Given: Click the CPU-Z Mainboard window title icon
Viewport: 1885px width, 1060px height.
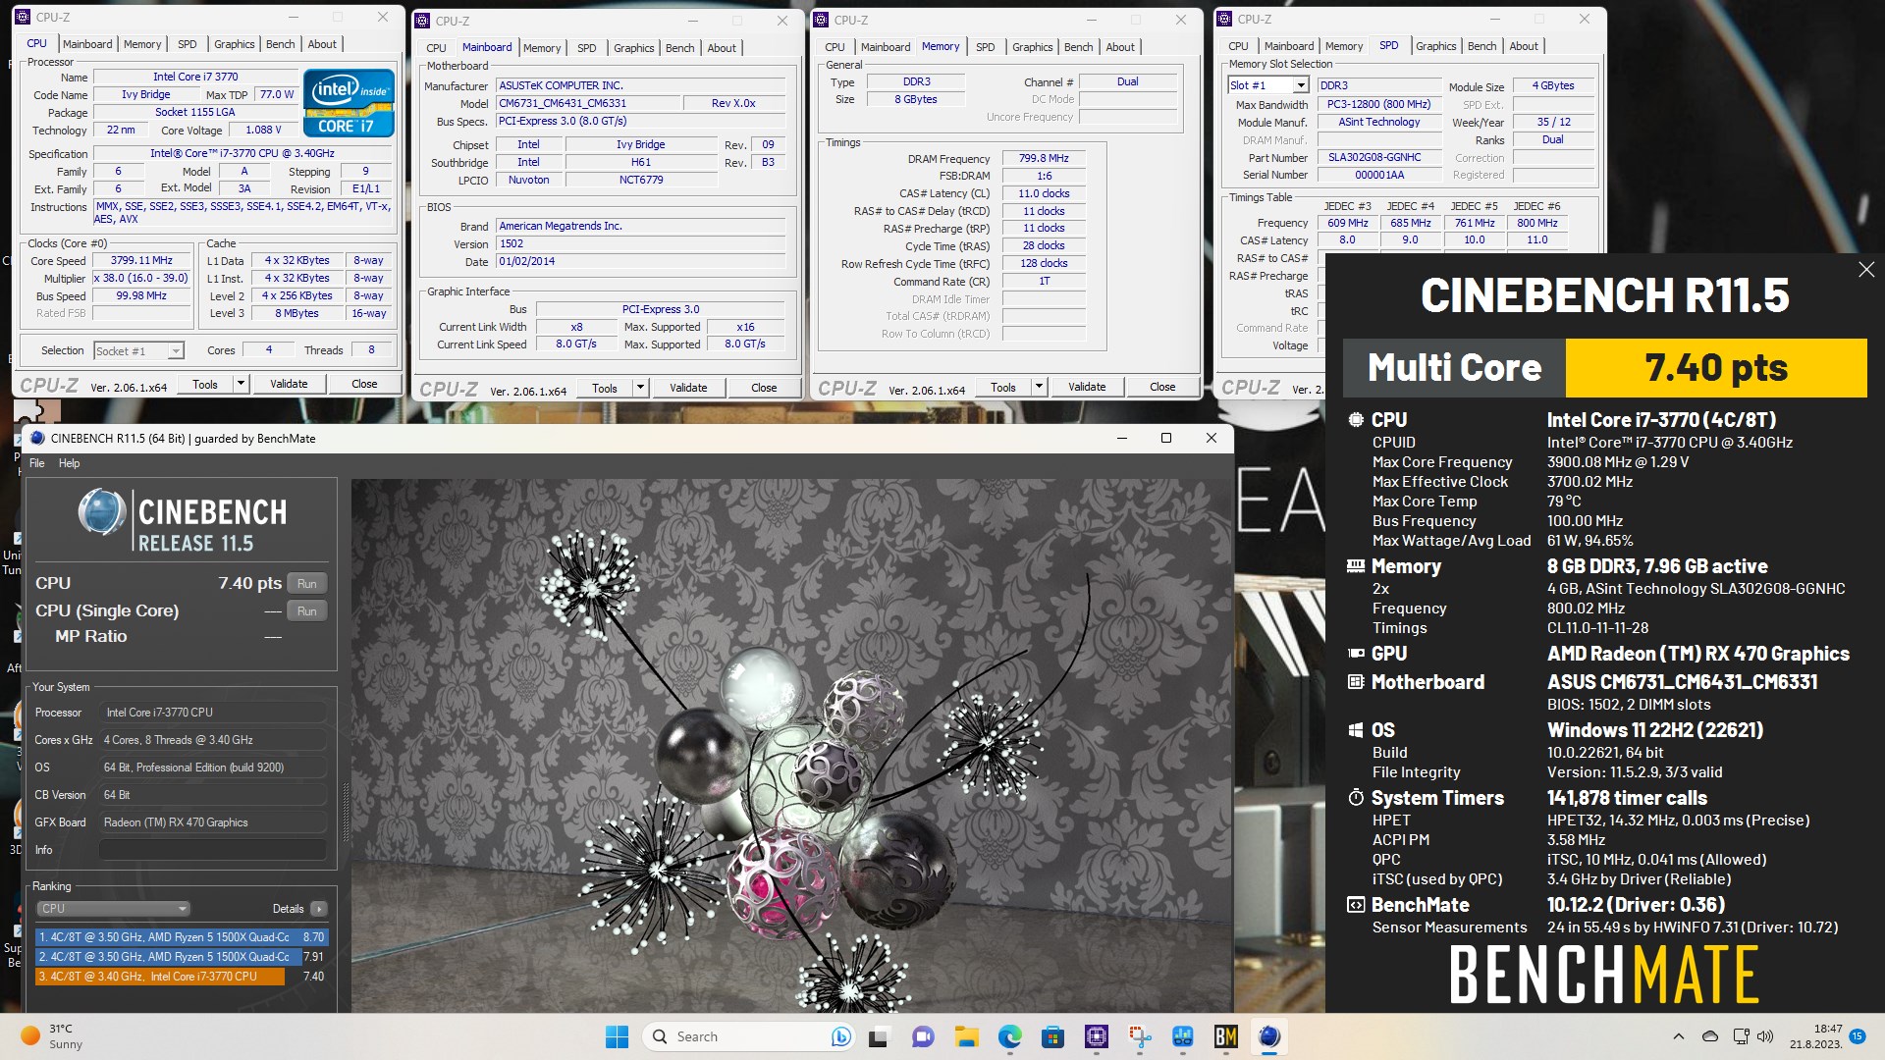Looking at the screenshot, I should pyautogui.click(x=424, y=21).
